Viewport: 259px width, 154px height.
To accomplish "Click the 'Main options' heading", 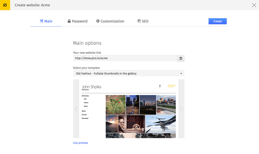I will (87, 43).
